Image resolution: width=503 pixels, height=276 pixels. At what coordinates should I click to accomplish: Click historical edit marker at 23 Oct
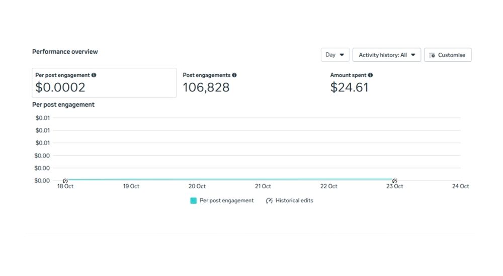pyautogui.click(x=395, y=181)
